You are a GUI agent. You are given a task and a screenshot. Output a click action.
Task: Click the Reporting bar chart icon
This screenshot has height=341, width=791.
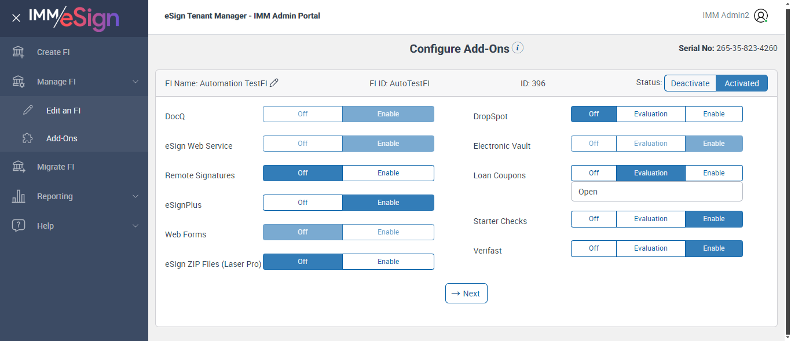click(19, 196)
